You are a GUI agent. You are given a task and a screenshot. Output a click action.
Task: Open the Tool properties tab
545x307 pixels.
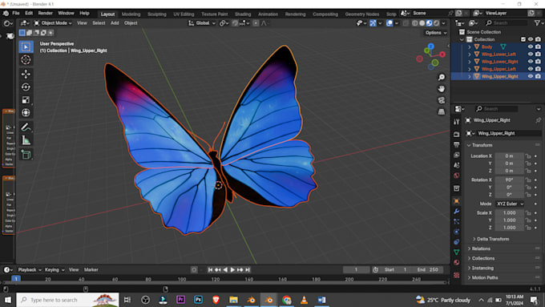point(457,122)
